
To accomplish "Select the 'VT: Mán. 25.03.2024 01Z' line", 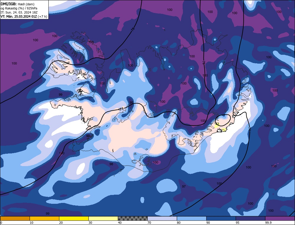I will [x=19, y=16].
